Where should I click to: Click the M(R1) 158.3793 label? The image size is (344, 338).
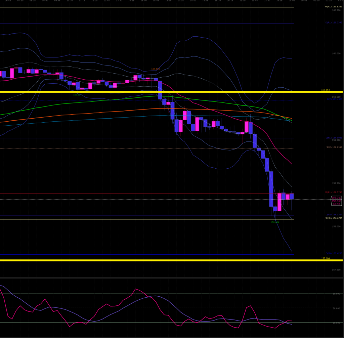pos(333,193)
